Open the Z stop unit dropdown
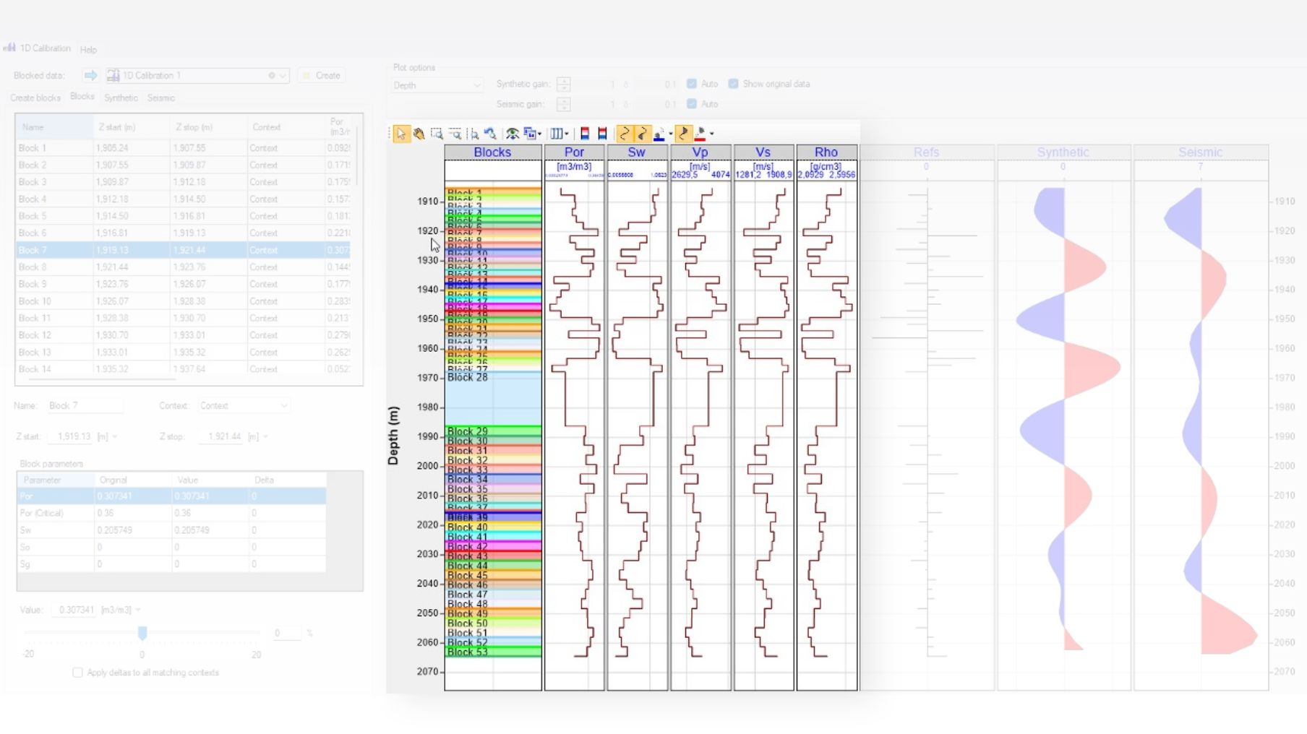This screenshot has height=734, width=1307. coord(265,436)
